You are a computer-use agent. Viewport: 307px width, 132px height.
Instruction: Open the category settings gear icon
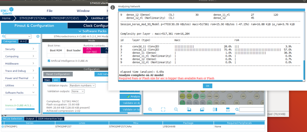click(x=38, y=36)
